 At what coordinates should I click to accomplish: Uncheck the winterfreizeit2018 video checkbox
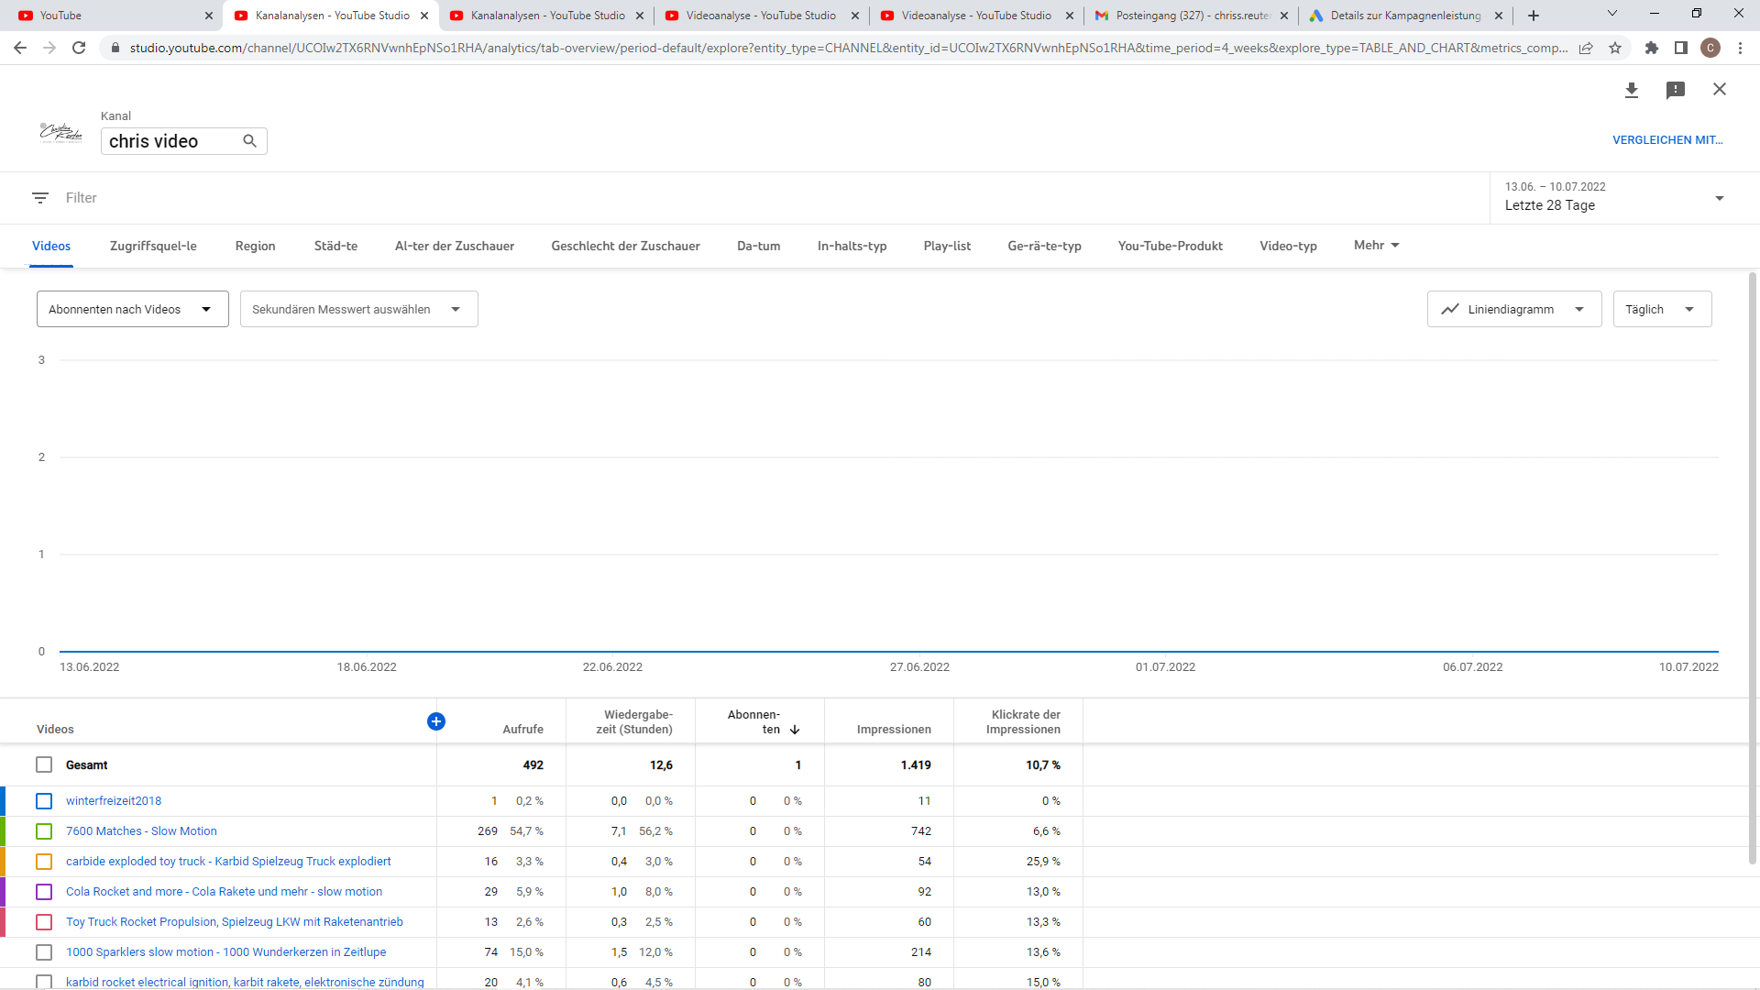(44, 801)
